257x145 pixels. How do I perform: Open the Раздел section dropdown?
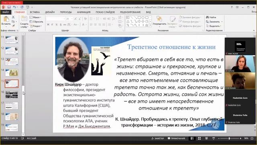tap(36, 26)
